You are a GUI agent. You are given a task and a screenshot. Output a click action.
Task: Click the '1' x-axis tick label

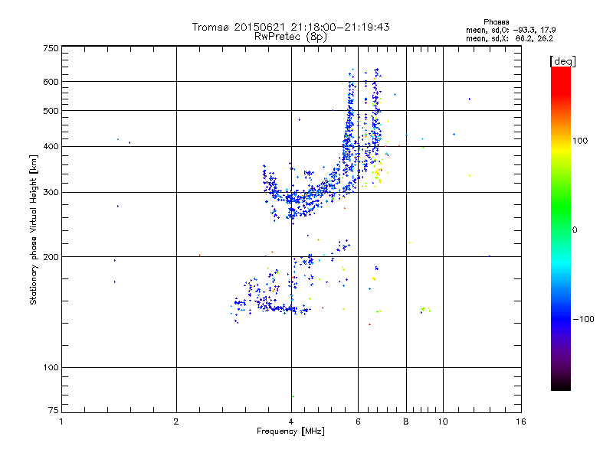tap(61, 422)
